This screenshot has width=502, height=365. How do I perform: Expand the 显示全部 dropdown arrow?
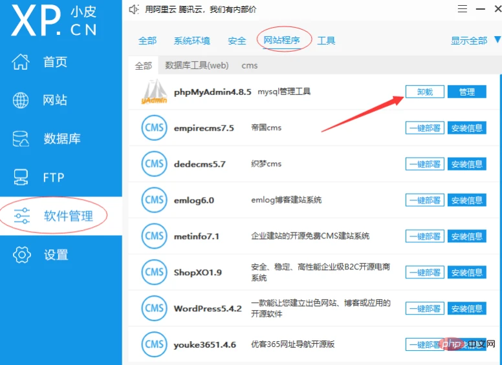click(x=497, y=39)
